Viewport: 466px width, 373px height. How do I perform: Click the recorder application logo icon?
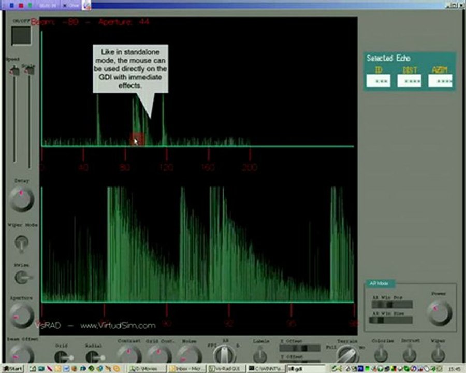click(x=86, y=5)
